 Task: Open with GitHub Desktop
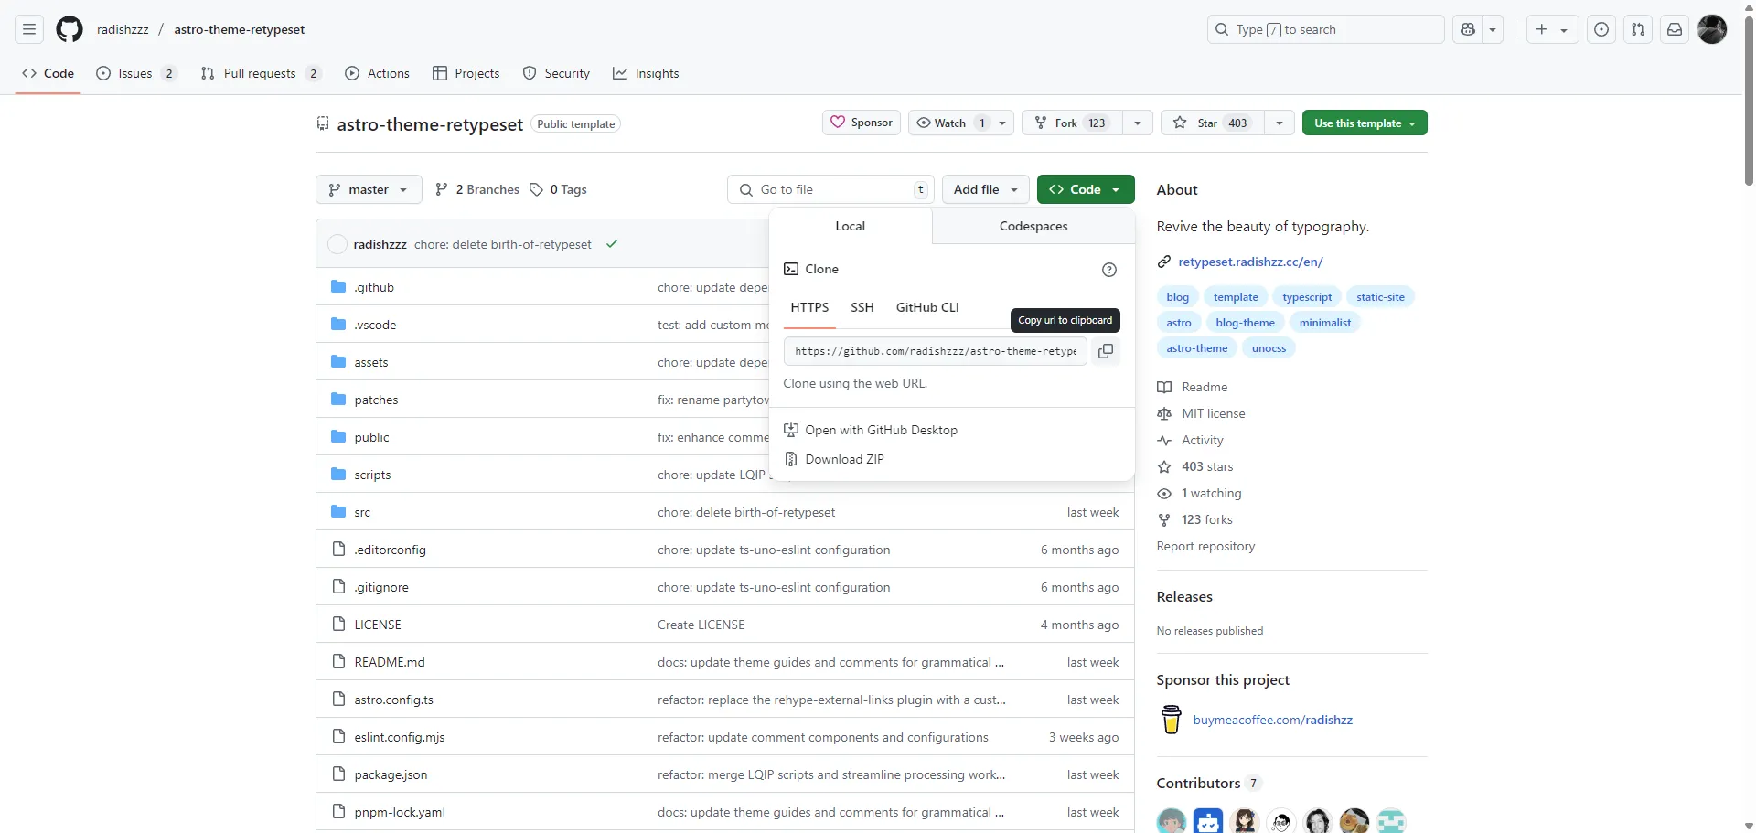coord(881,430)
